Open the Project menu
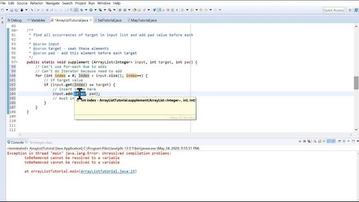Image resolution: width=359 pixels, height=202 pixels. (80, 3)
